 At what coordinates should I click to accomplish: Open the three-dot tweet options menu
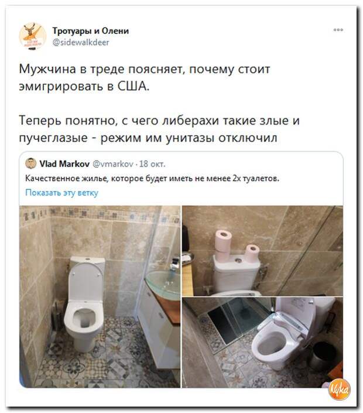(338, 30)
